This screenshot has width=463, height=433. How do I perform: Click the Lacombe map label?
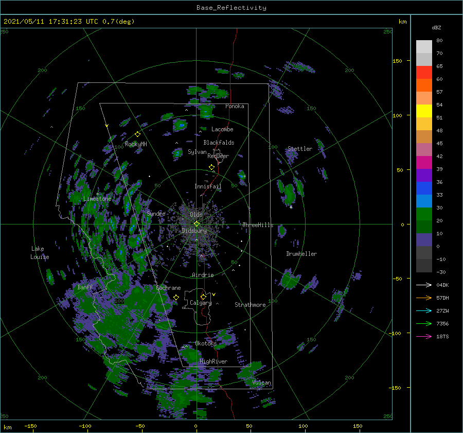pos(222,129)
